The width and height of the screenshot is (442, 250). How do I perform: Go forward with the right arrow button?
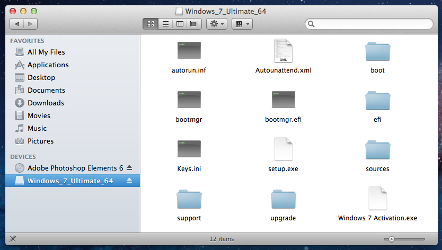coord(30,24)
